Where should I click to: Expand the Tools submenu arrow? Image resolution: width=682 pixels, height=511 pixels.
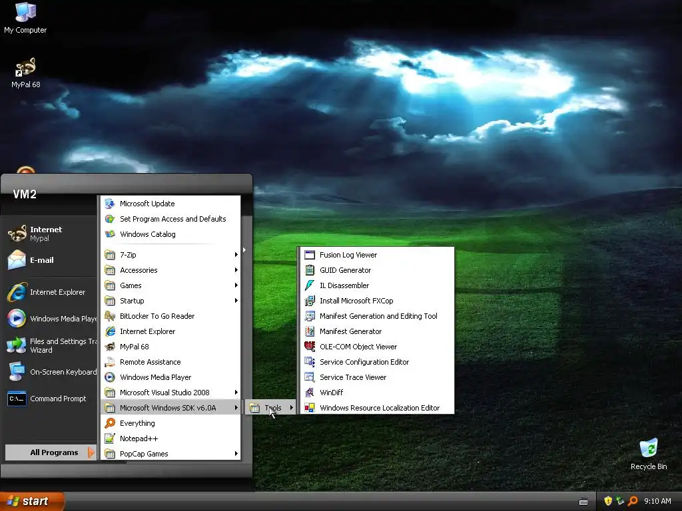point(292,408)
